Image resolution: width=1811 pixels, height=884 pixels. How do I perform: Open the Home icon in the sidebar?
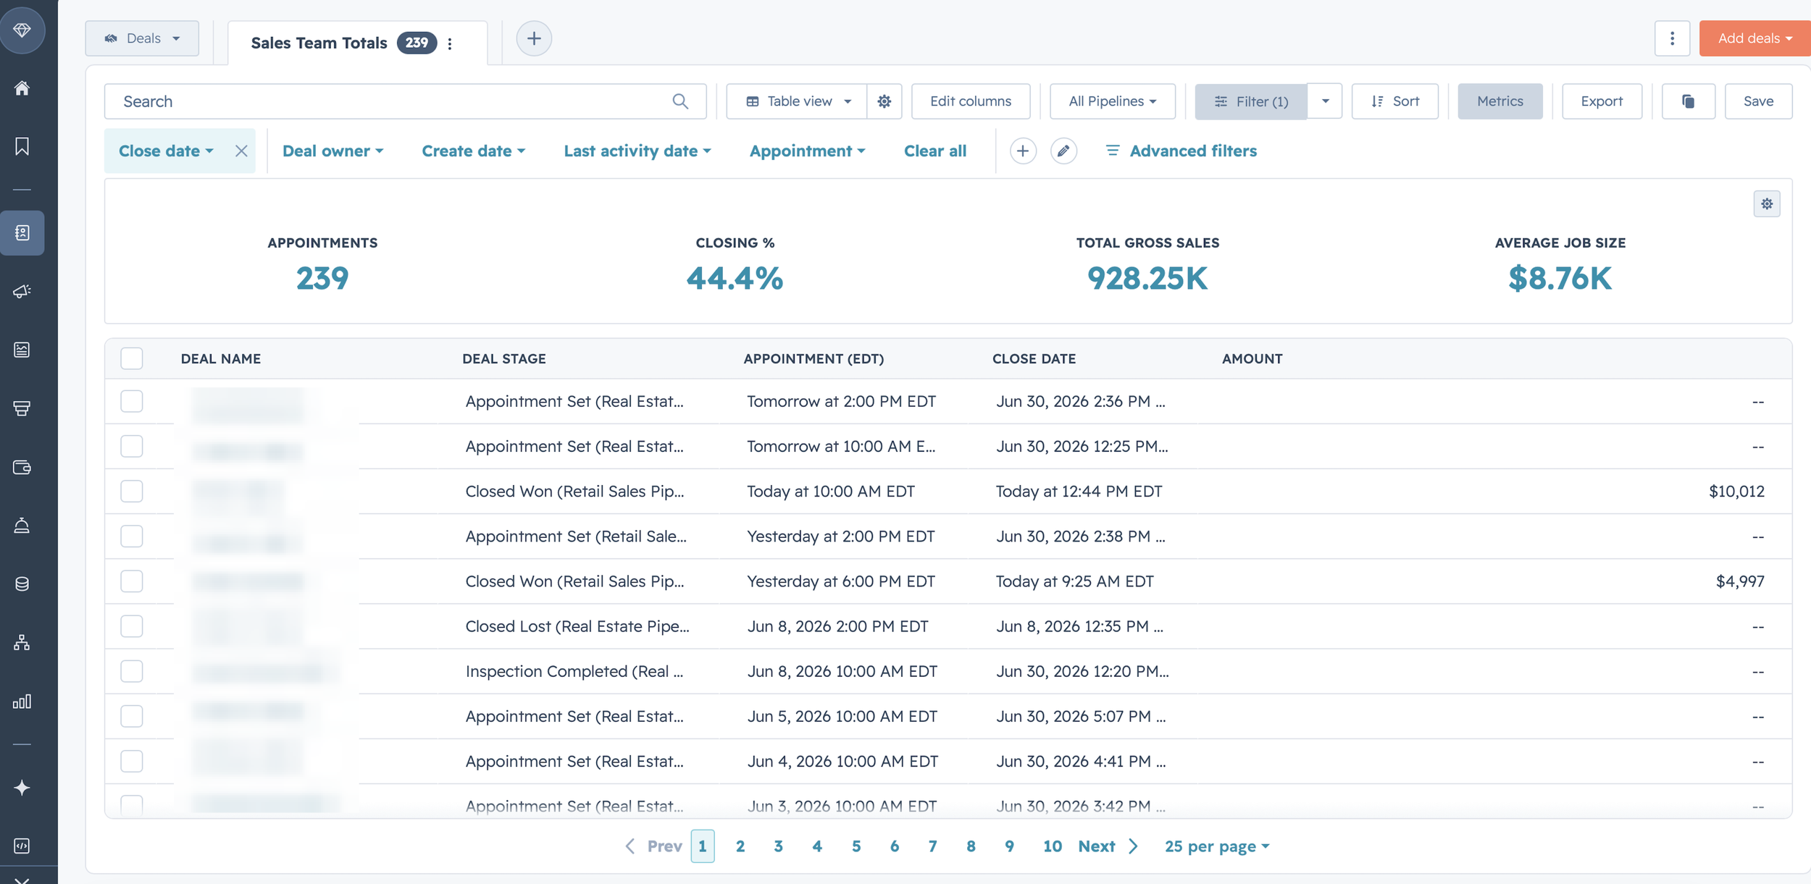[x=22, y=88]
